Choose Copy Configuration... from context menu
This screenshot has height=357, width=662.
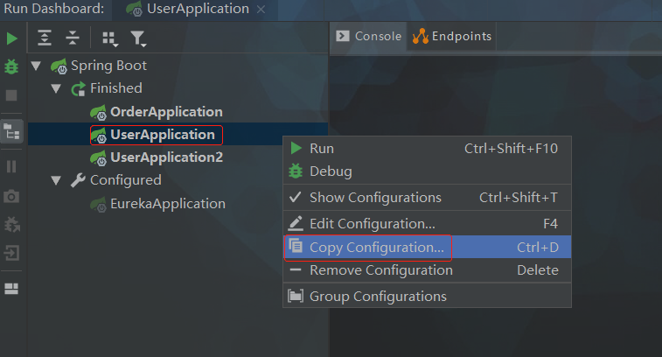pos(376,248)
